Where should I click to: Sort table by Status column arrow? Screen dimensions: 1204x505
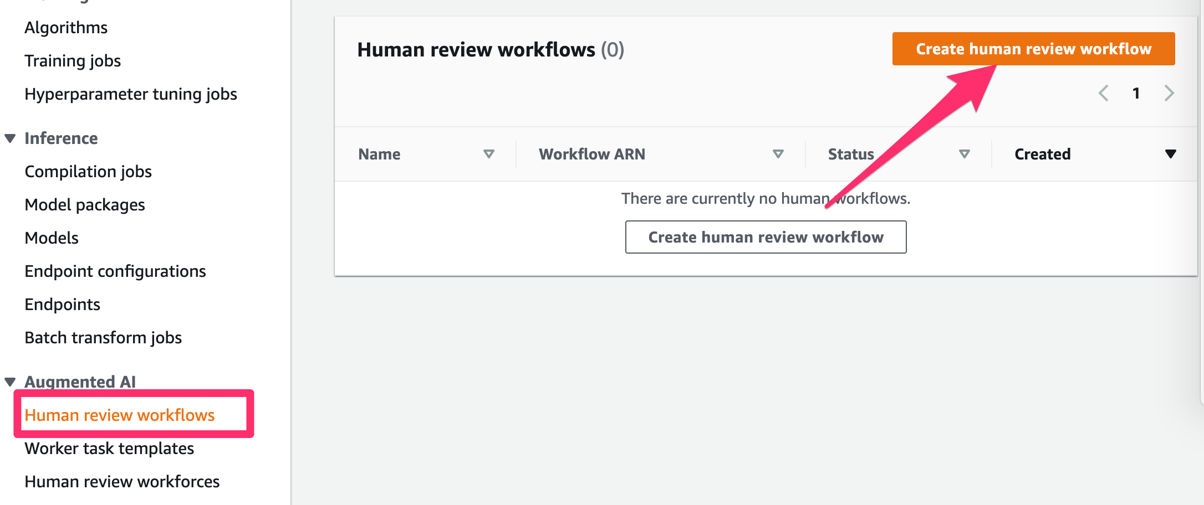[965, 154]
